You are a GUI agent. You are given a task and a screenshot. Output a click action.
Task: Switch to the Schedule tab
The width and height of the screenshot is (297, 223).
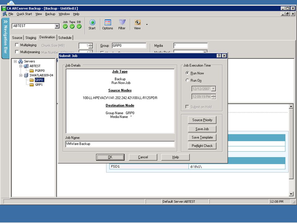point(65,38)
